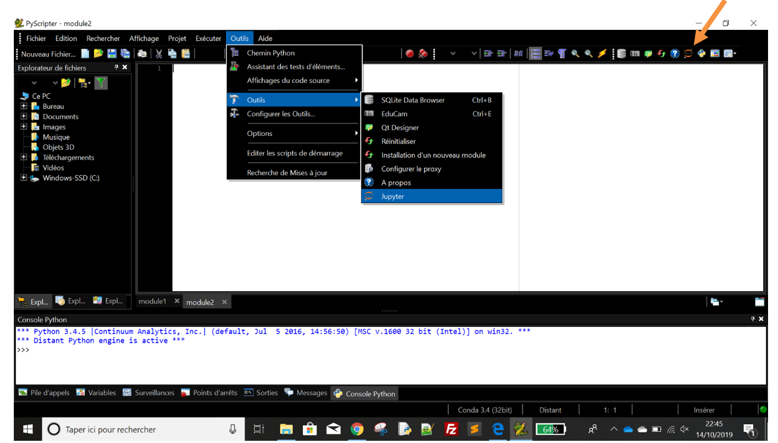Switch to the Variables bottom tab

click(96, 393)
